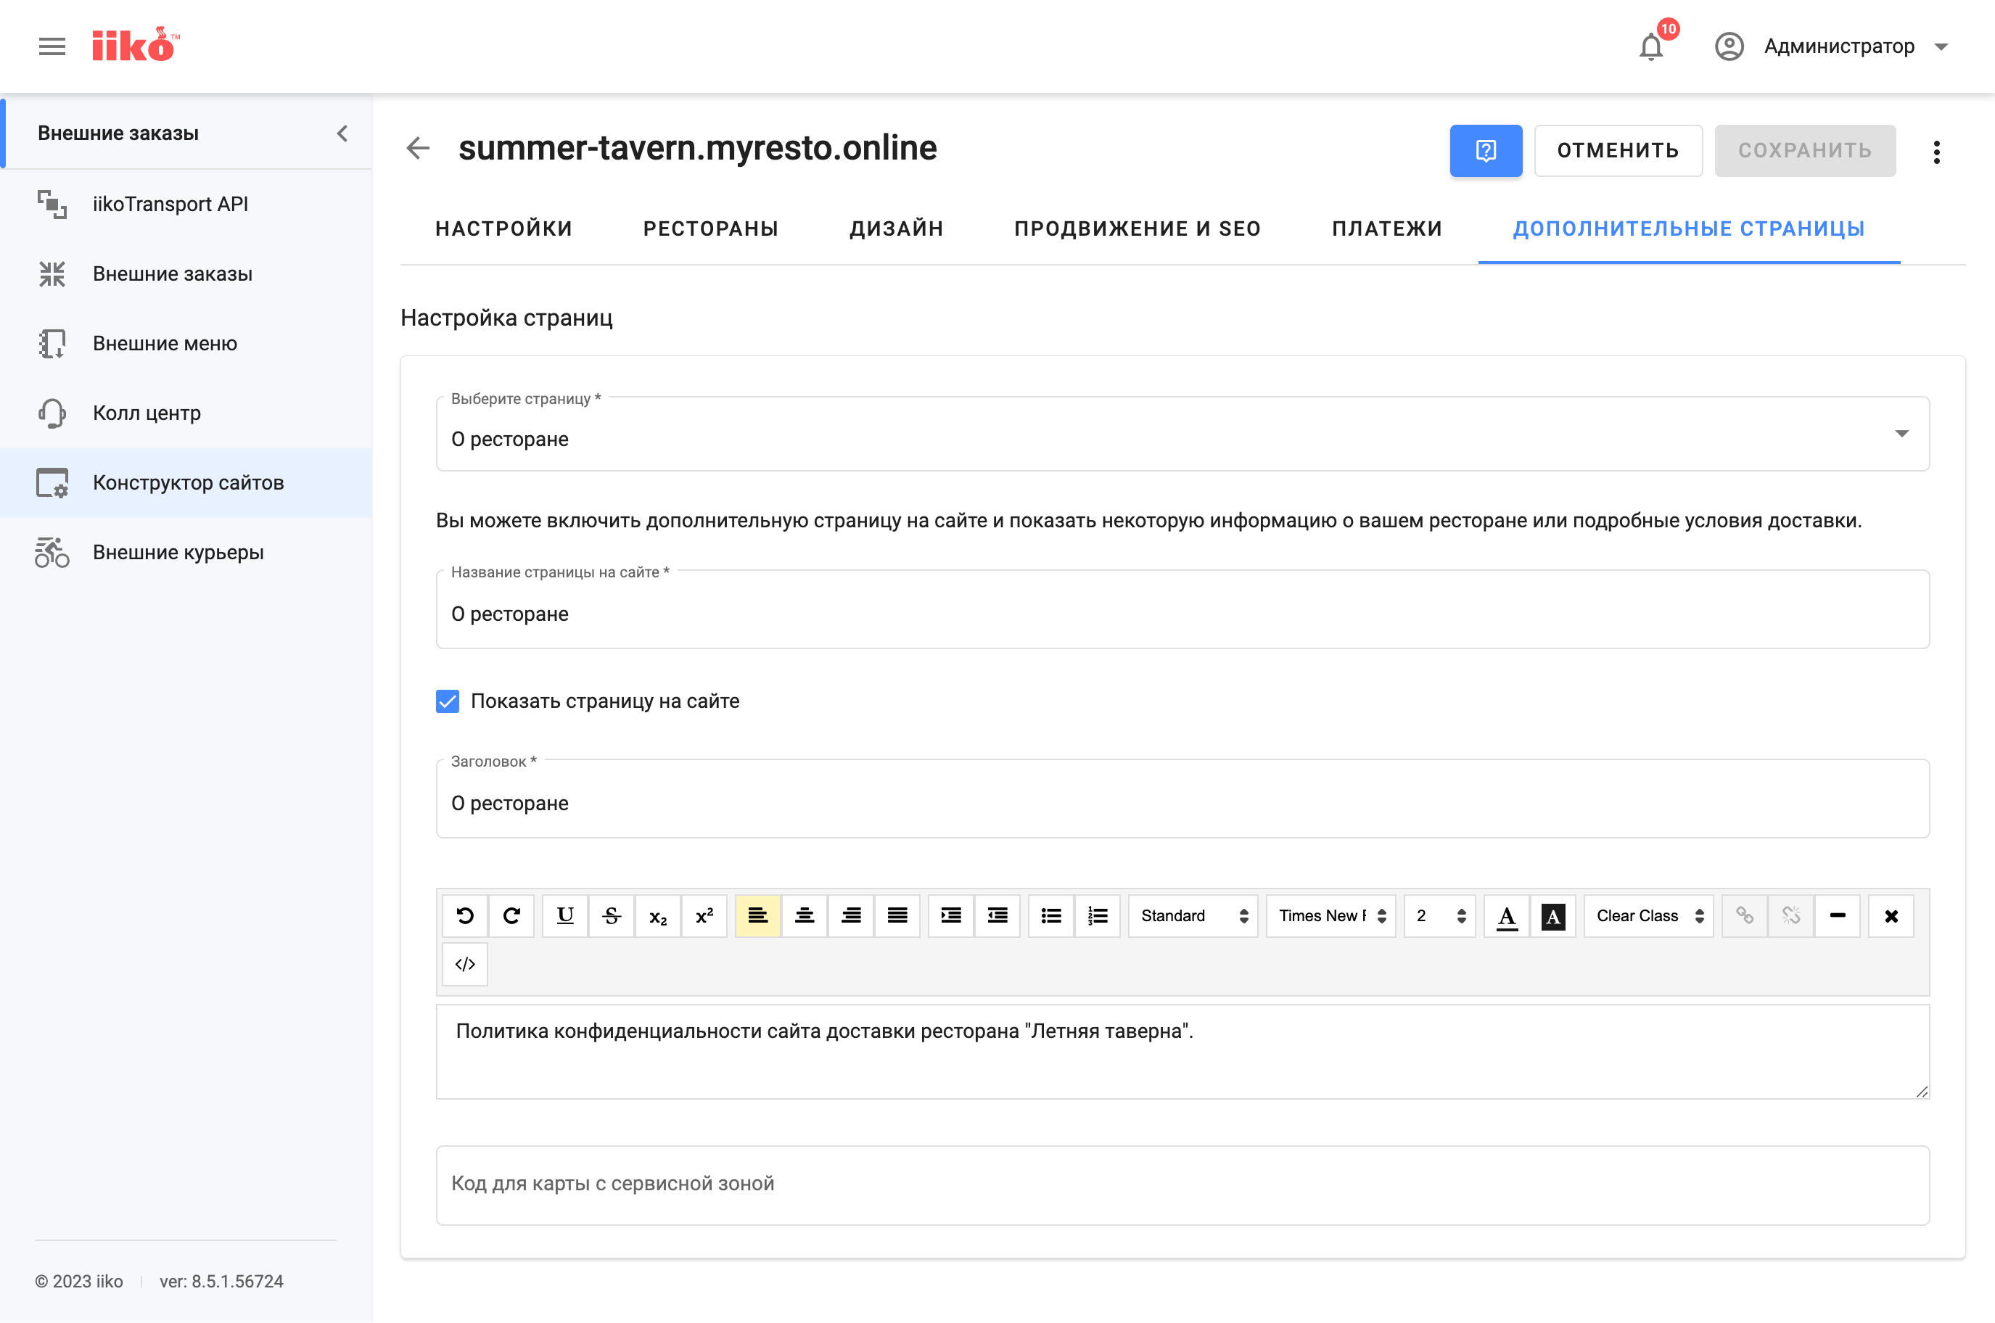The height and width of the screenshot is (1323, 1995).
Task: Click the iiko logo
Action: [x=136, y=45]
